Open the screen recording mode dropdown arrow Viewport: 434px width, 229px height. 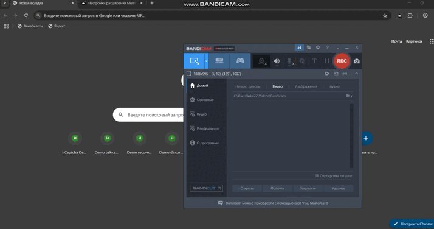coord(207,61)
